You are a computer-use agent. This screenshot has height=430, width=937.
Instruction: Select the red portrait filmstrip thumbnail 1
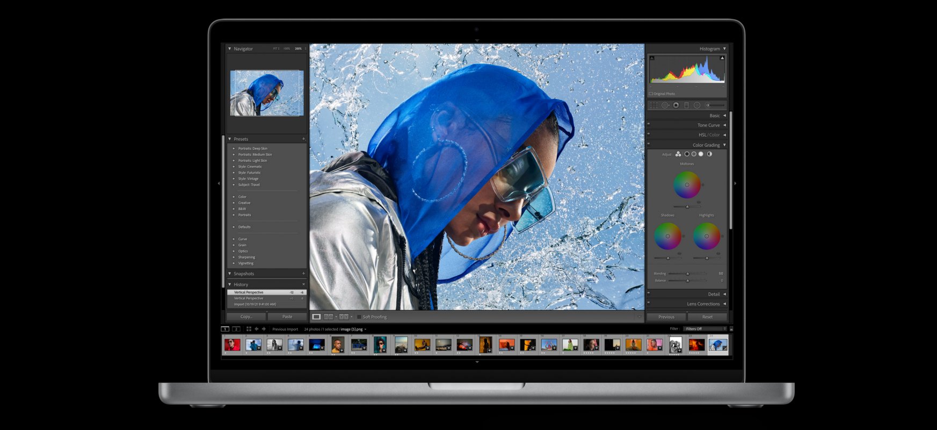(x=232, y=345)
